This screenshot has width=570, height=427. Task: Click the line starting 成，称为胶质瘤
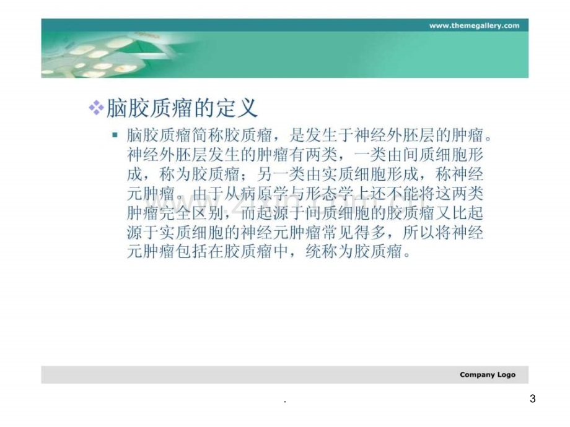point(305,175)
